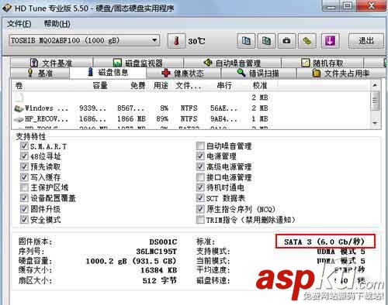The height and width of the screenshot is (305, 388).
Task: Toggle the 固件升级 checkbox
Action: [24, 209]
